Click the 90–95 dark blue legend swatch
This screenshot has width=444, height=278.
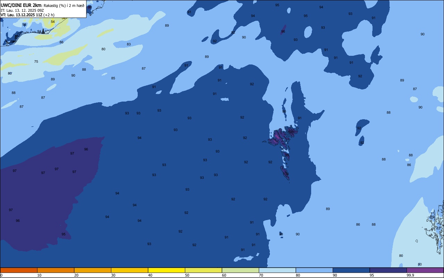(x=351, y=270)
